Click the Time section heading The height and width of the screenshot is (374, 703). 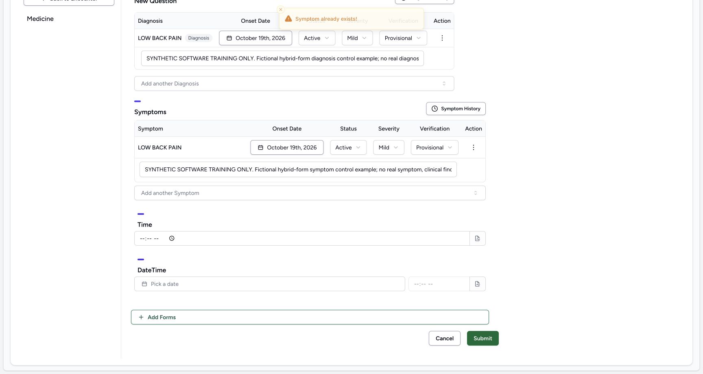[145, 225]
